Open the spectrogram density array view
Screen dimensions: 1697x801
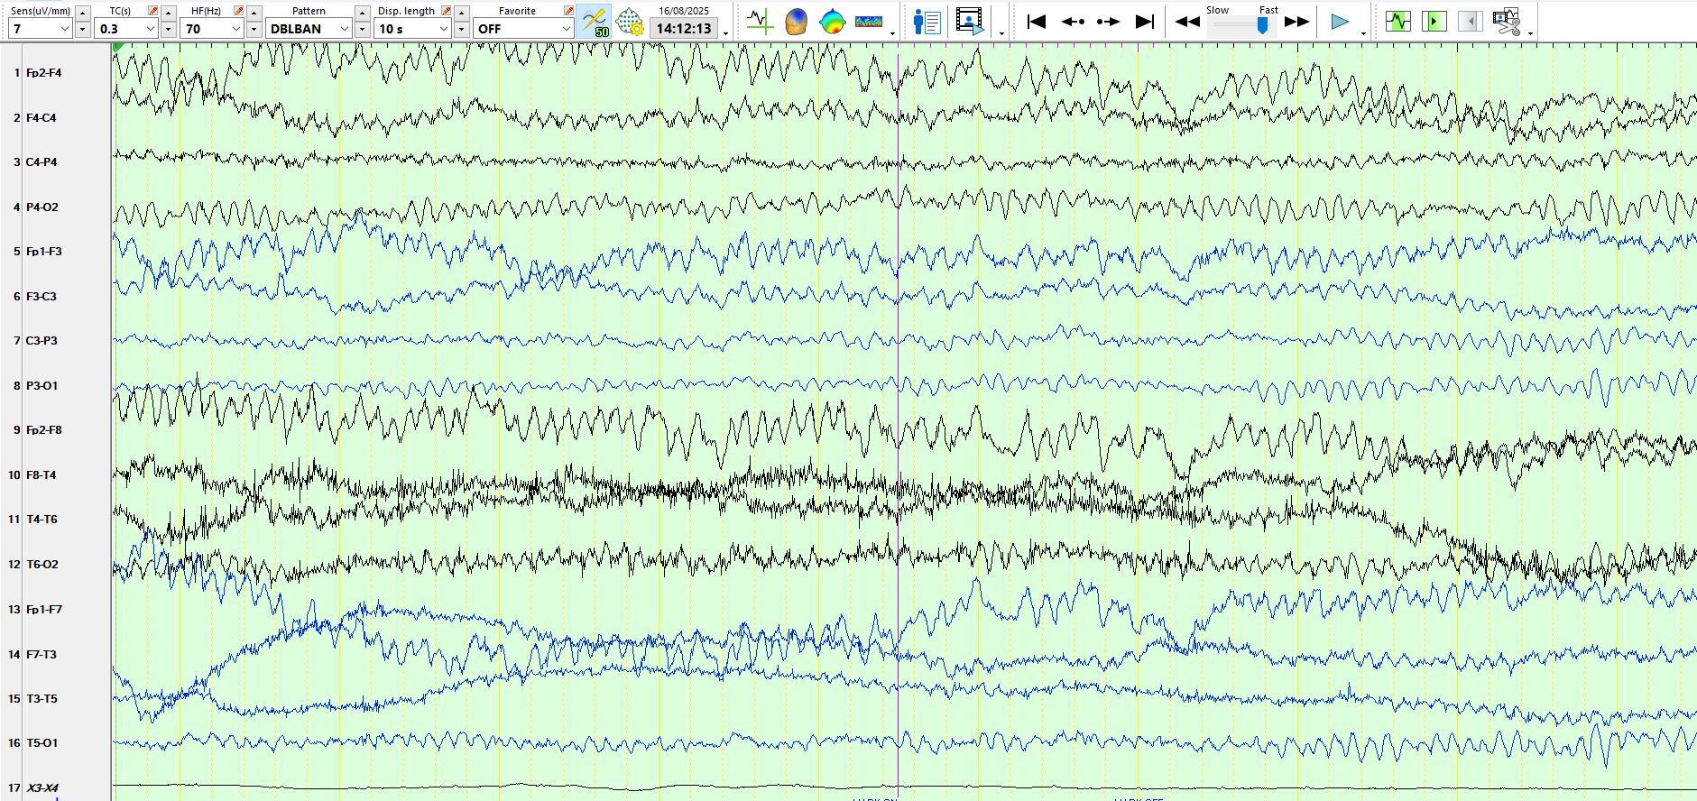pyautogui.click(x=869, y=21)
